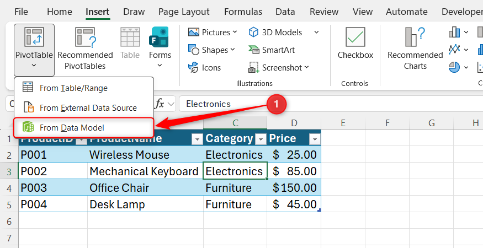Open Recommended PivotTables
The height and width of the screenshot is (248, 483).
85,49
